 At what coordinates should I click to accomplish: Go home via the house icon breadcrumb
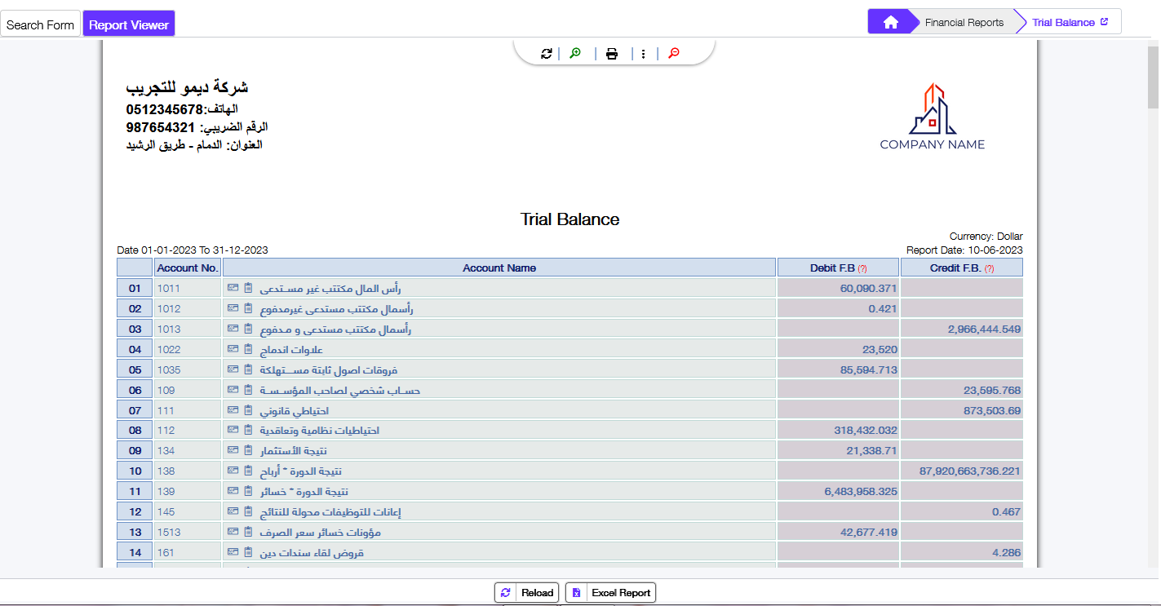(x=891, y=23)
